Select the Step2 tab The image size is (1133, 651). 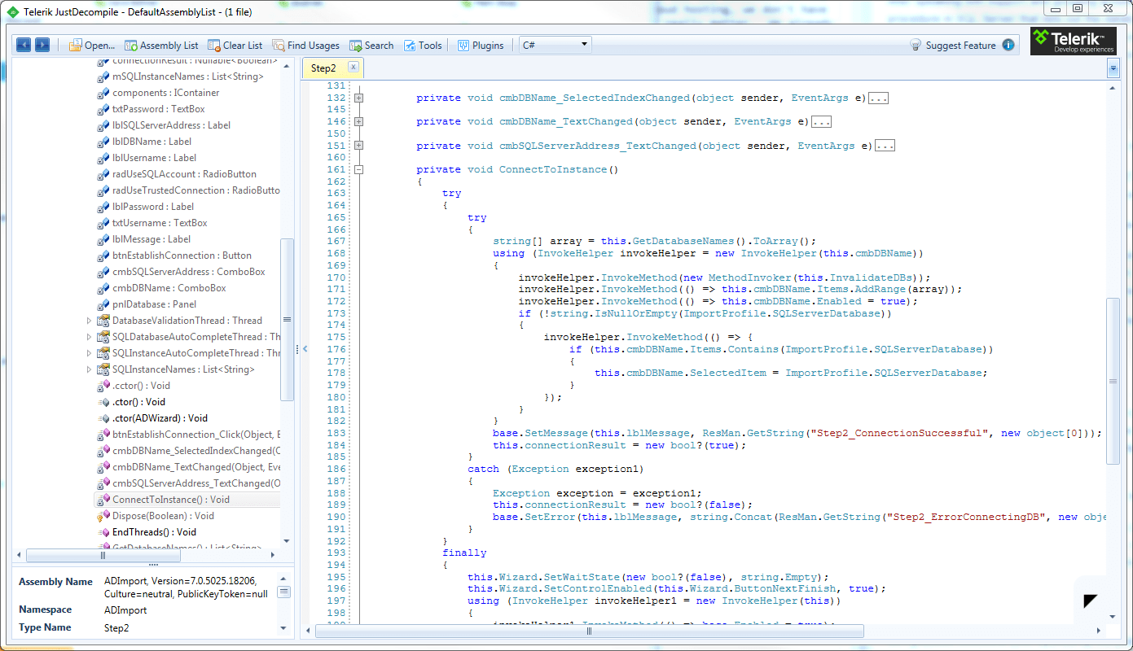[x=324, y=68]
